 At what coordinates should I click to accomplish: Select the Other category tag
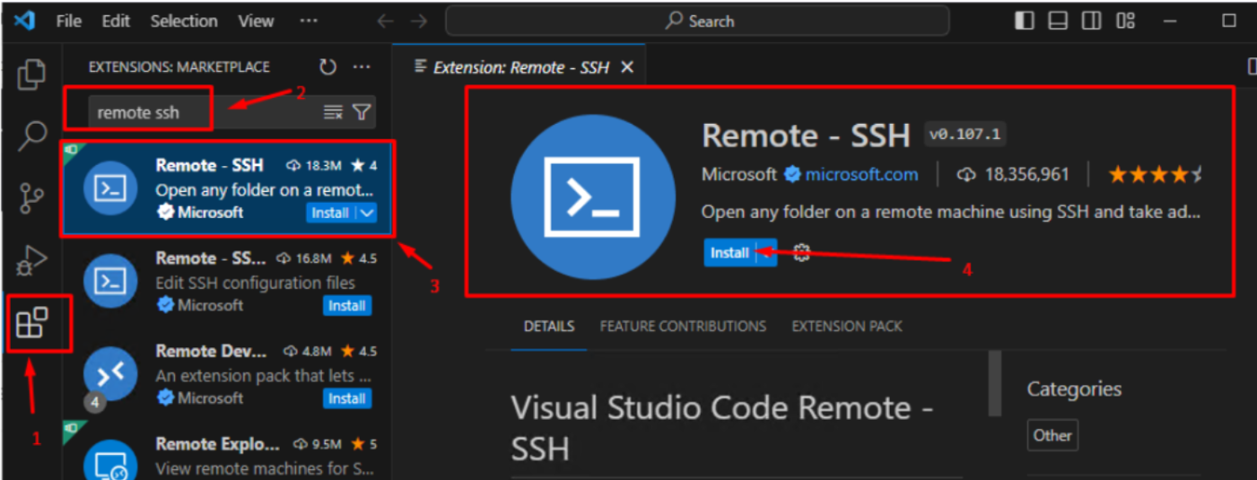click(1052, 435)
